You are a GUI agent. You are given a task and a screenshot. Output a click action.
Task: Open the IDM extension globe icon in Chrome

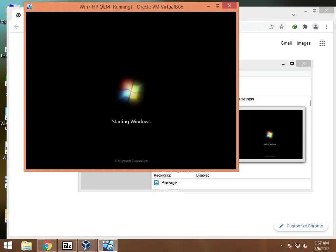(x=295, y=27)
